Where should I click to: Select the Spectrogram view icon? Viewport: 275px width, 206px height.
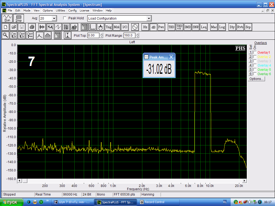pyautogui.click(x=66, y=27)
